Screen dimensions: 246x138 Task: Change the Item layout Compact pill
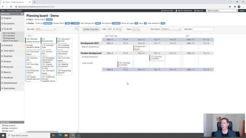(x=116, y=23)
